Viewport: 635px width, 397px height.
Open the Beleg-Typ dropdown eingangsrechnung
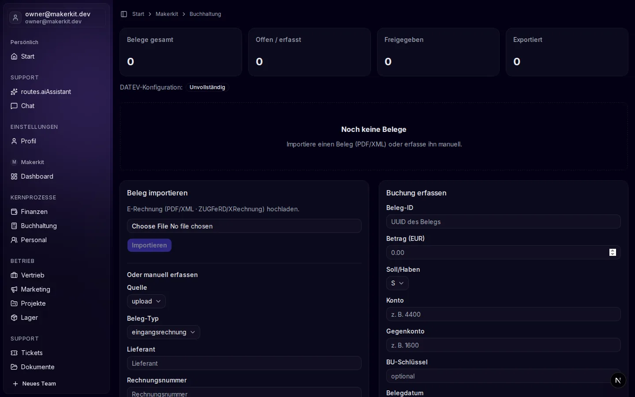(x=164, y=332)
